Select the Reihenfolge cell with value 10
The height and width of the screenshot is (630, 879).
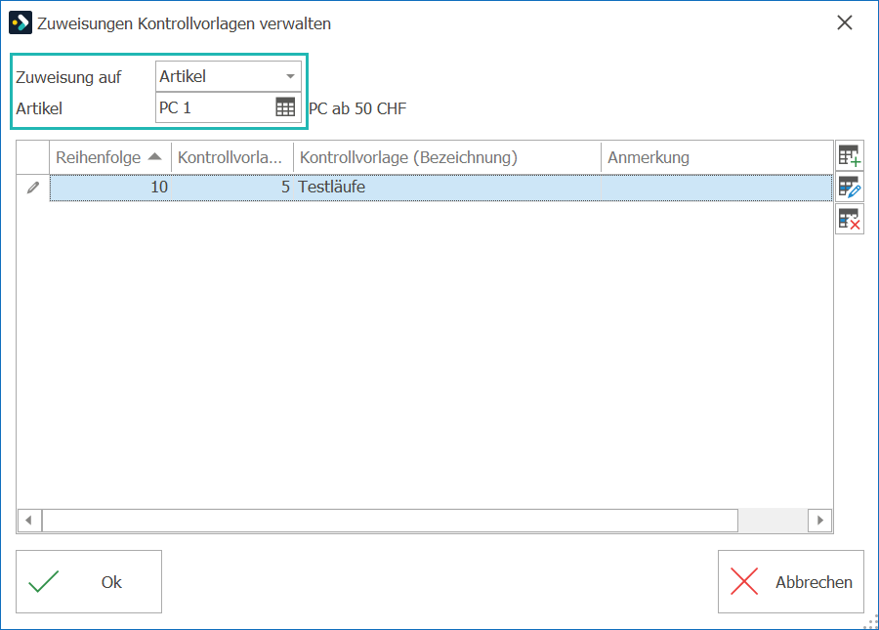click(109, 188)
